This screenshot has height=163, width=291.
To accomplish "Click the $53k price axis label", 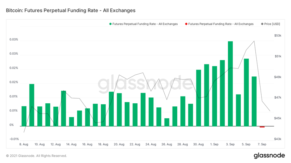I will click(278, 35).
